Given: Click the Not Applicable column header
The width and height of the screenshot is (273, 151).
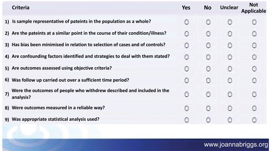Looking at the screenshot, I should point(254,8).
